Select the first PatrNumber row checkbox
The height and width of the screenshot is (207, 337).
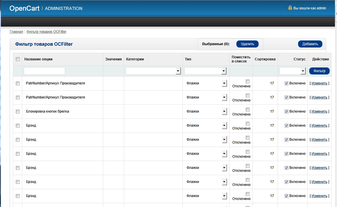18,83
